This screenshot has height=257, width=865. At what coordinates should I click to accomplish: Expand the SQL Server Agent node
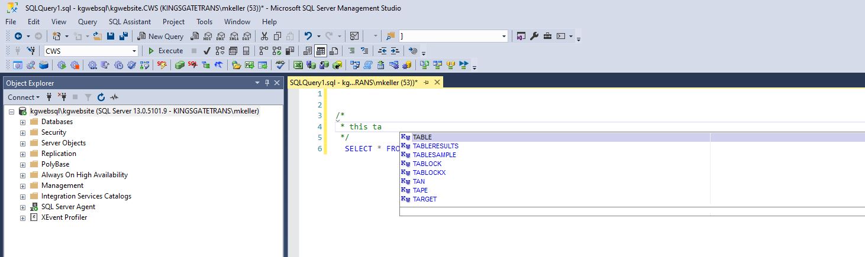tap(23, 207)
